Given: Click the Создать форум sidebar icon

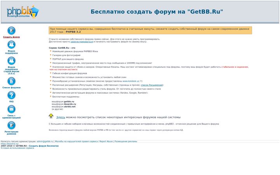Looking at the screenshot, I should point(11,31).
